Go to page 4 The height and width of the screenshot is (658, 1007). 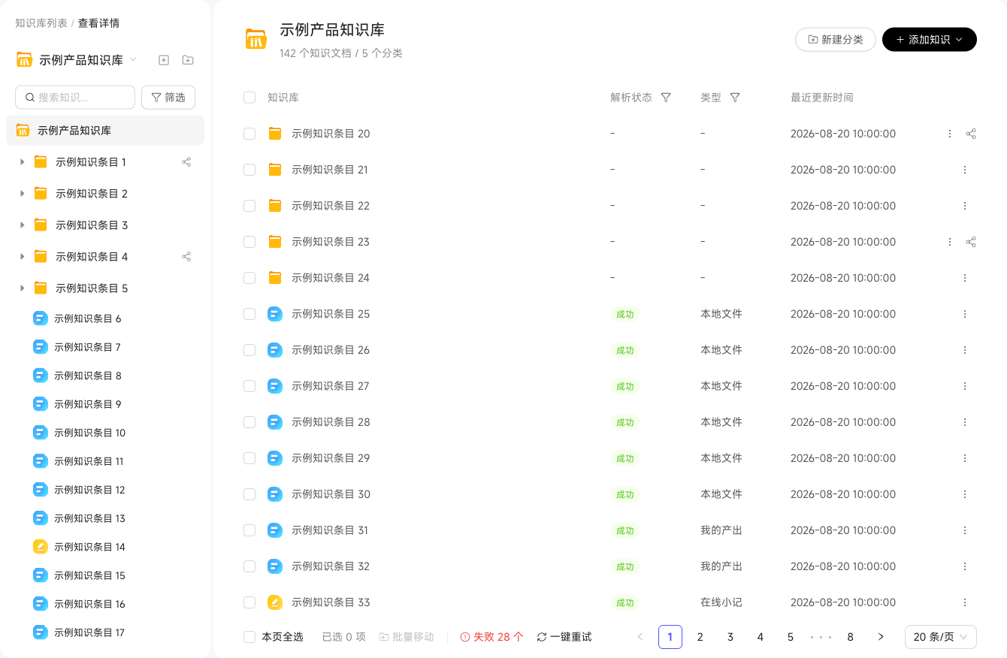[761, 637]
